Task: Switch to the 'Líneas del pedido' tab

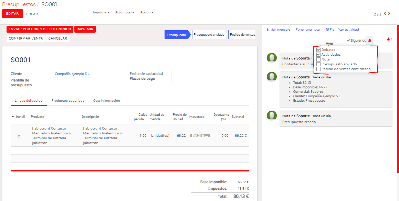Action: coord(29,101)
